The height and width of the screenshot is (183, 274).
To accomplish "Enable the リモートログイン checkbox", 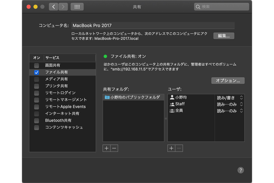I will (x=37, y=93).
